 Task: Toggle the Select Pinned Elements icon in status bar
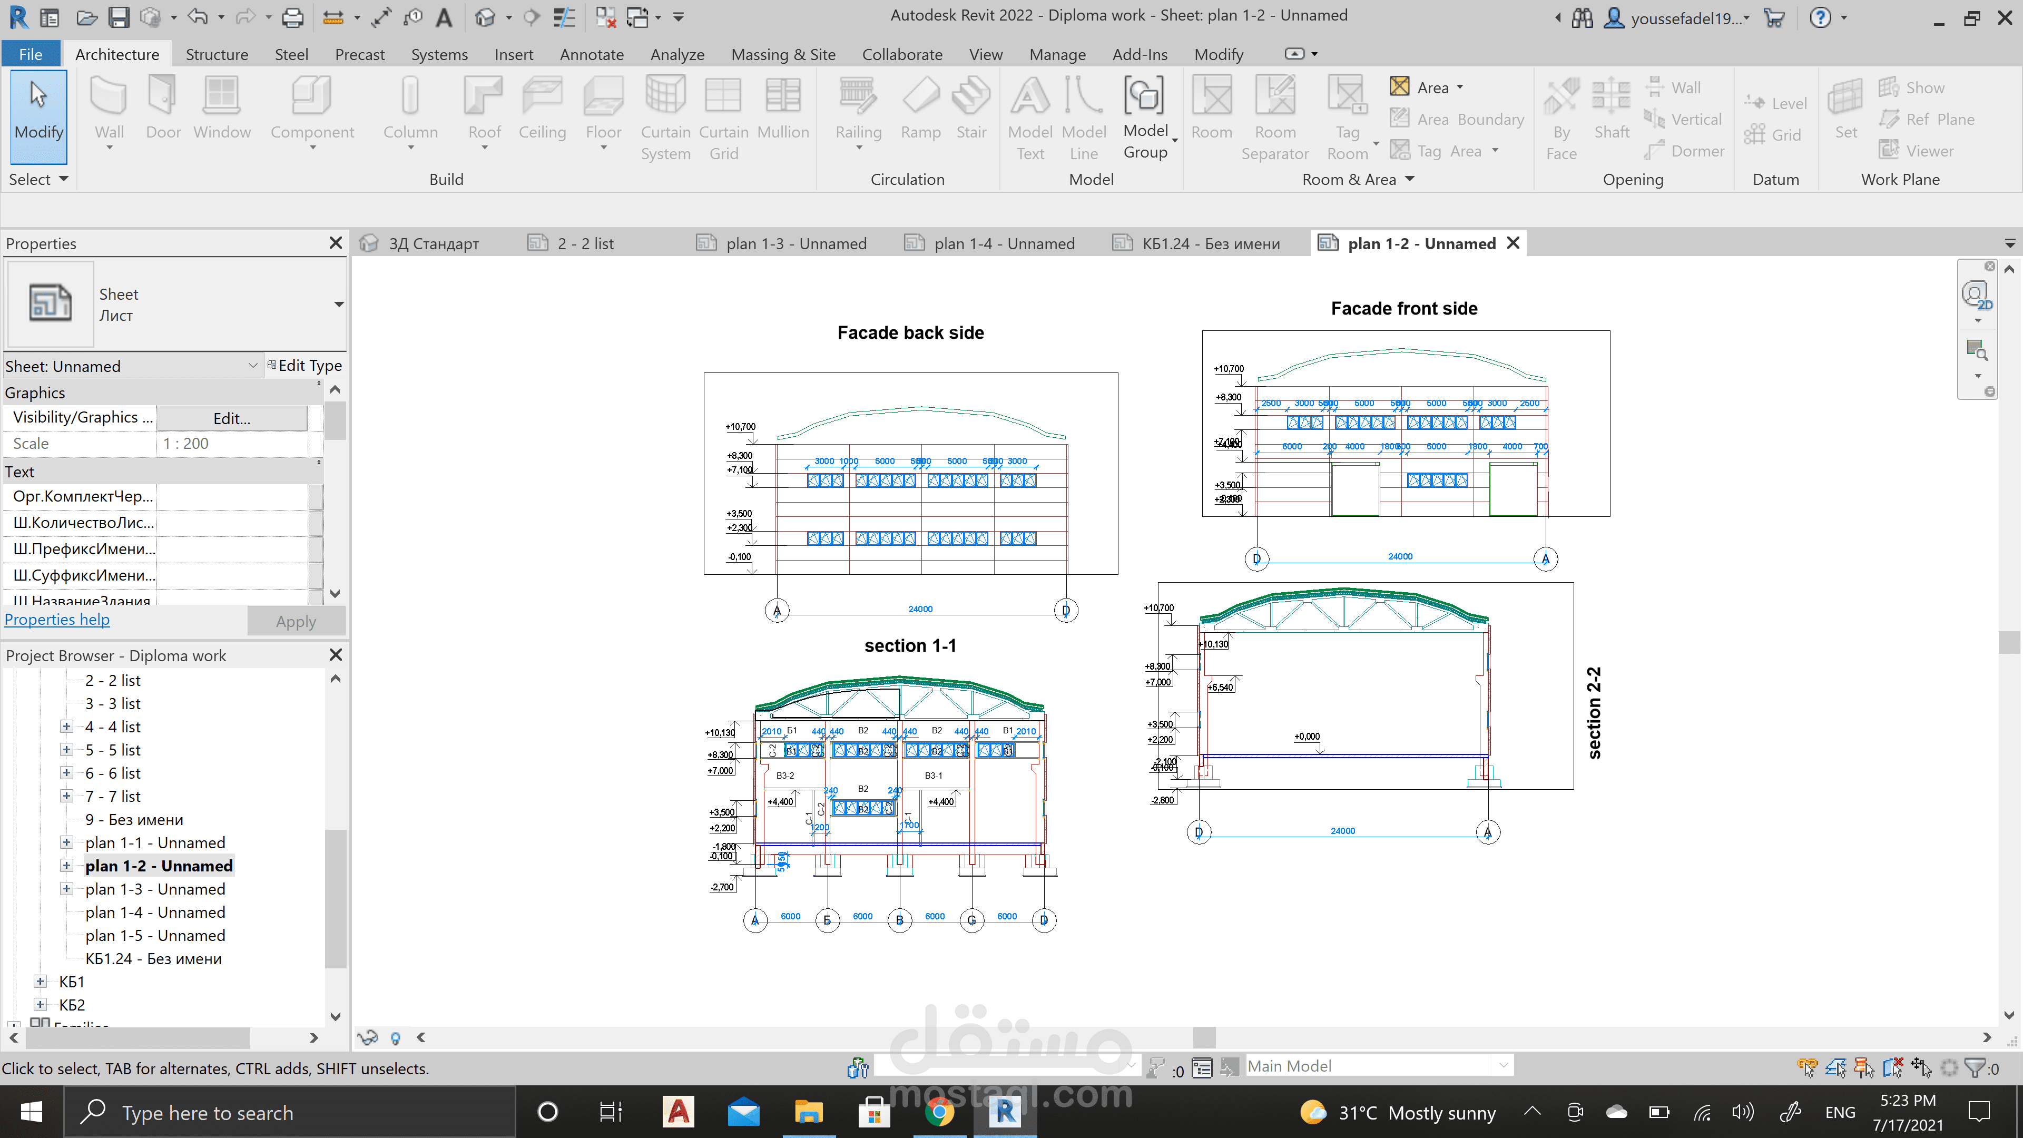[x=1863, y=1067]
